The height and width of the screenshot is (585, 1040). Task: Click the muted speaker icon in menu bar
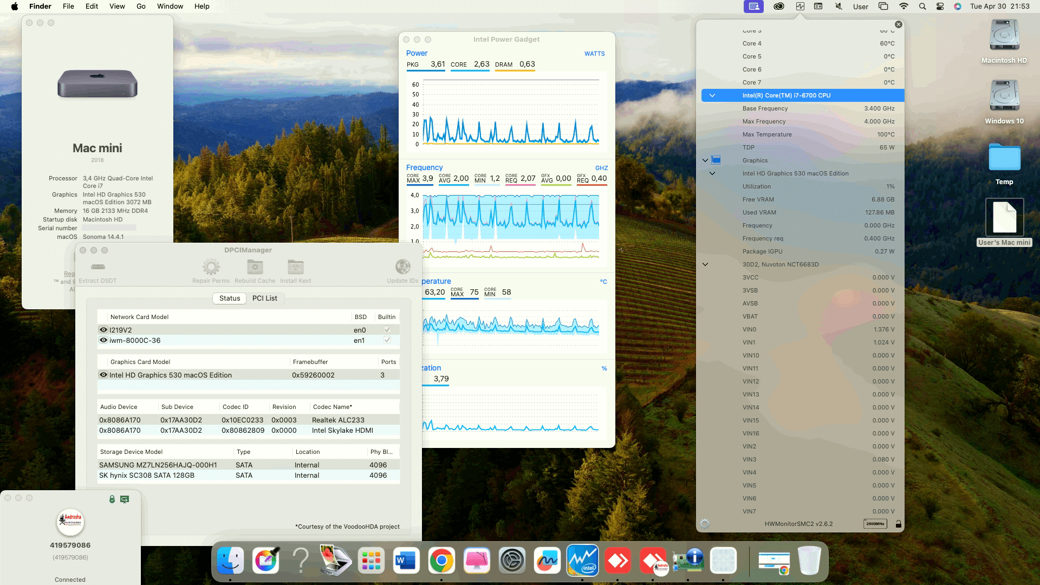[838, 6]
